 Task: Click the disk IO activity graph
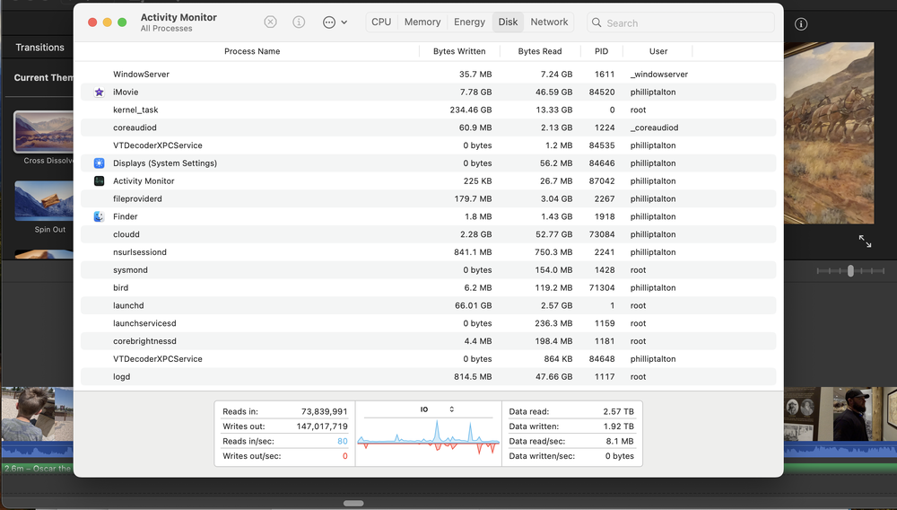click(x=429, y=438)
